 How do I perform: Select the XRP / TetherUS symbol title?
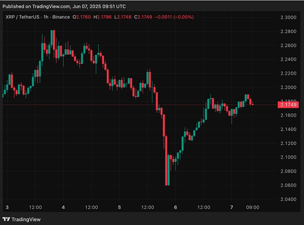point(22,17)
